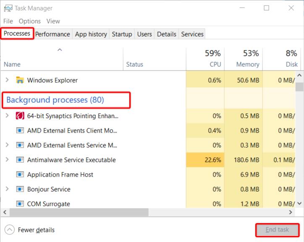
Task: Click the vertical scrollbar thumb
Action: [299, 86]
